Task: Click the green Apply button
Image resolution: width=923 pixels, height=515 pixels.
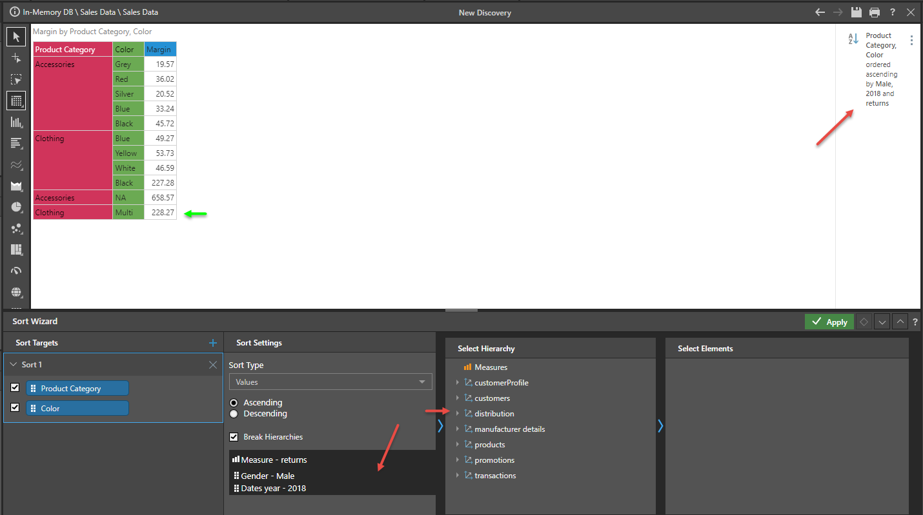Action: pos(829,322)
